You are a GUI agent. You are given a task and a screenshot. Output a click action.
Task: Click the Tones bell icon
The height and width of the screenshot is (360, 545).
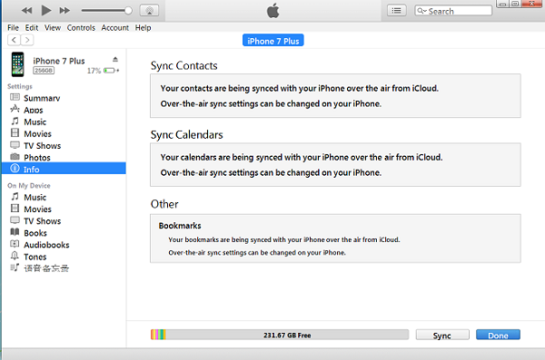tap(15, 256)
